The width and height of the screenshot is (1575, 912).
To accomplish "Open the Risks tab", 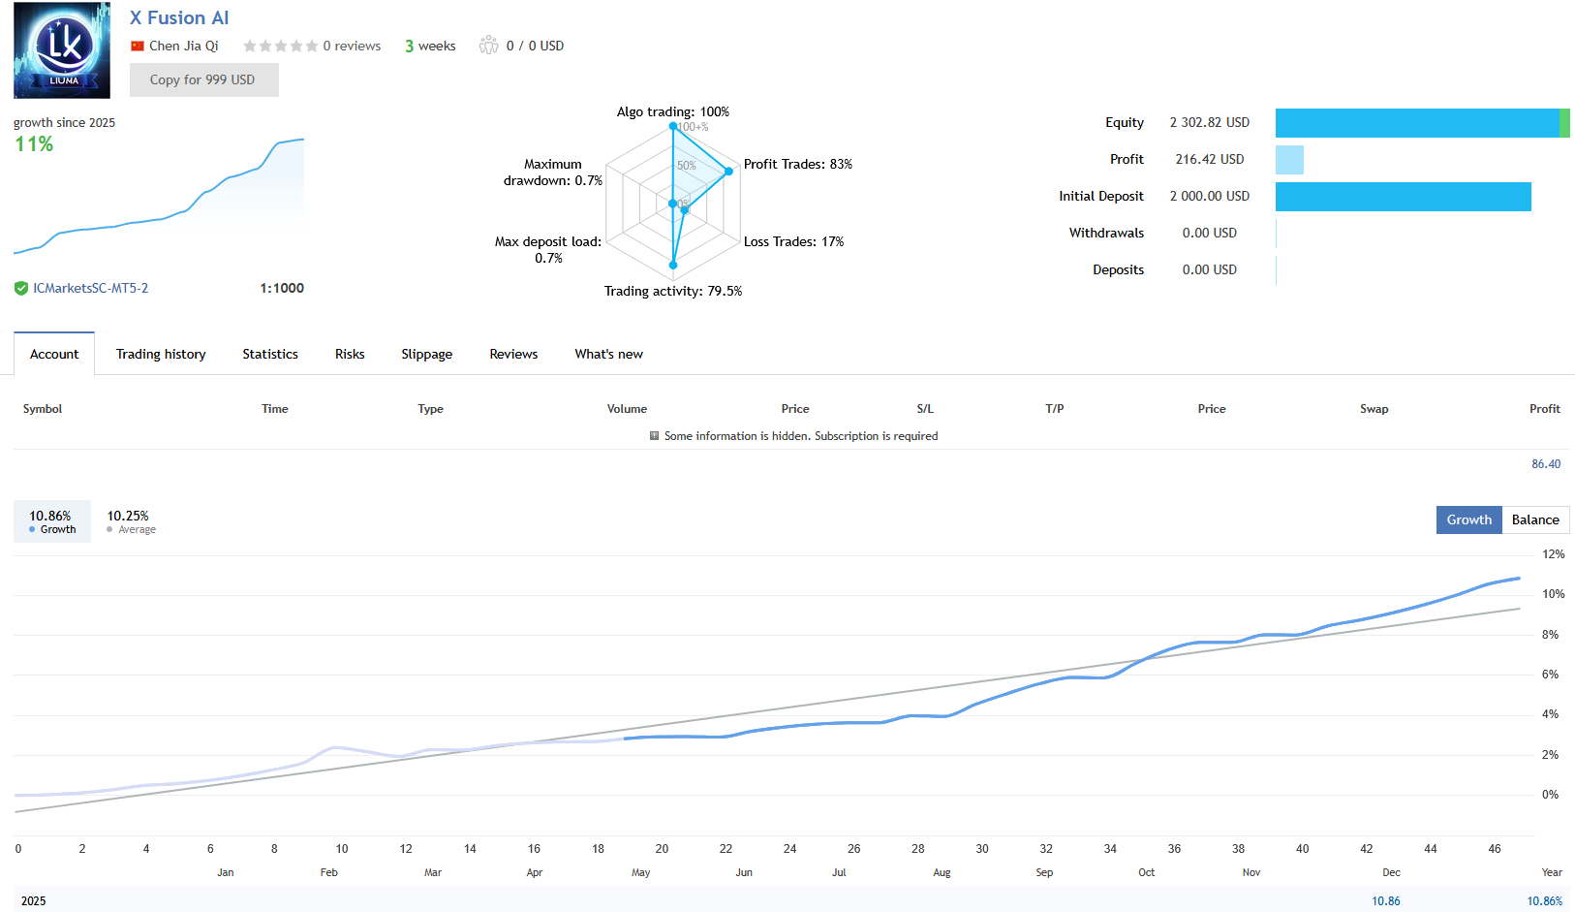I will (350, 354).
